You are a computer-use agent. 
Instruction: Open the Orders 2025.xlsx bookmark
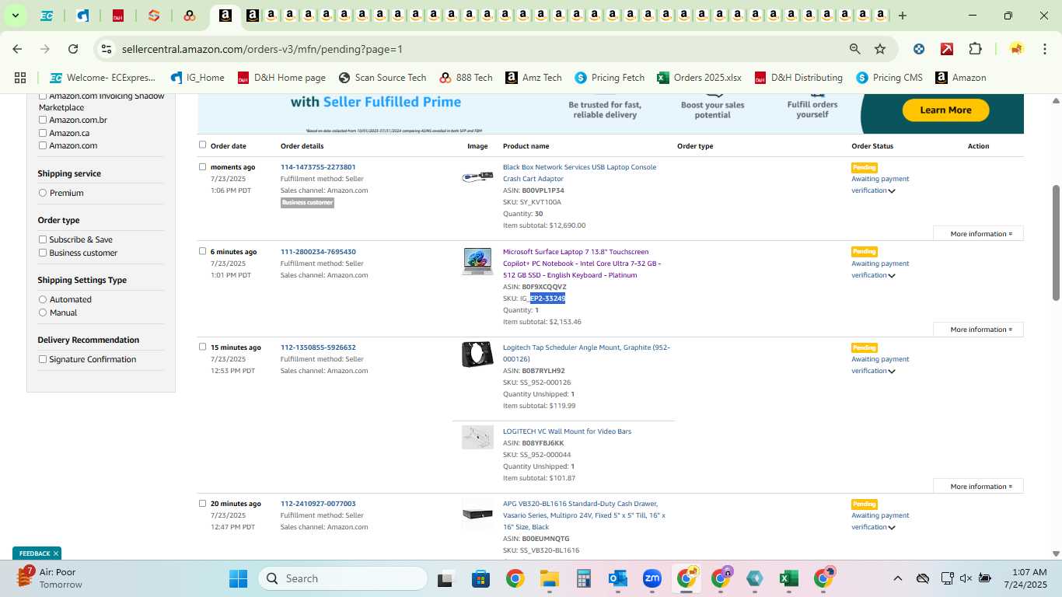click(699, 78)
